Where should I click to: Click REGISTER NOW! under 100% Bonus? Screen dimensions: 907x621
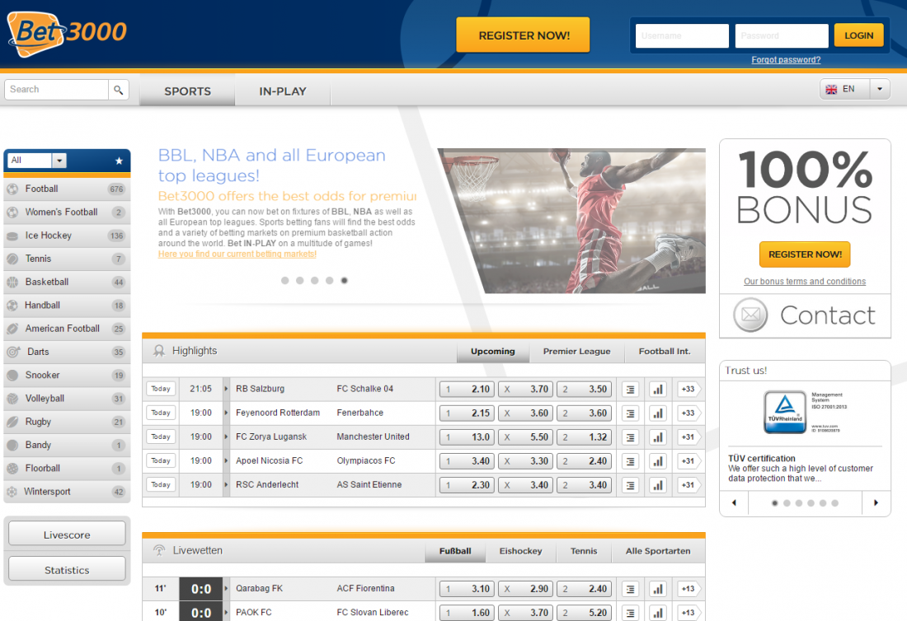click(805, 254)
